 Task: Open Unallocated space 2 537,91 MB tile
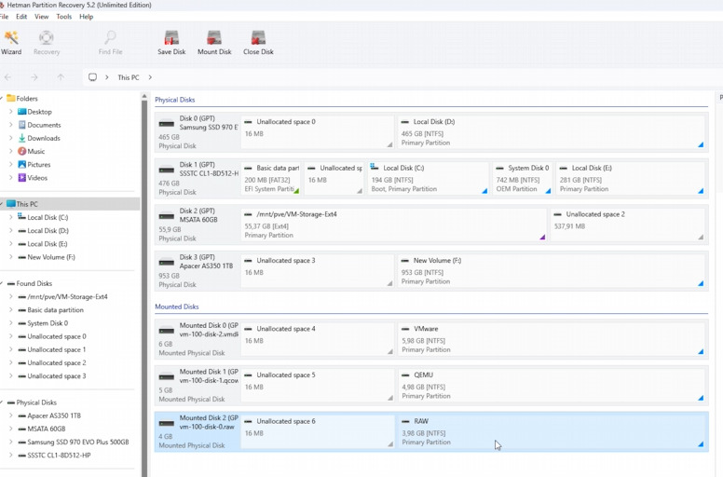pyautogui.click(x=628, y=225)
